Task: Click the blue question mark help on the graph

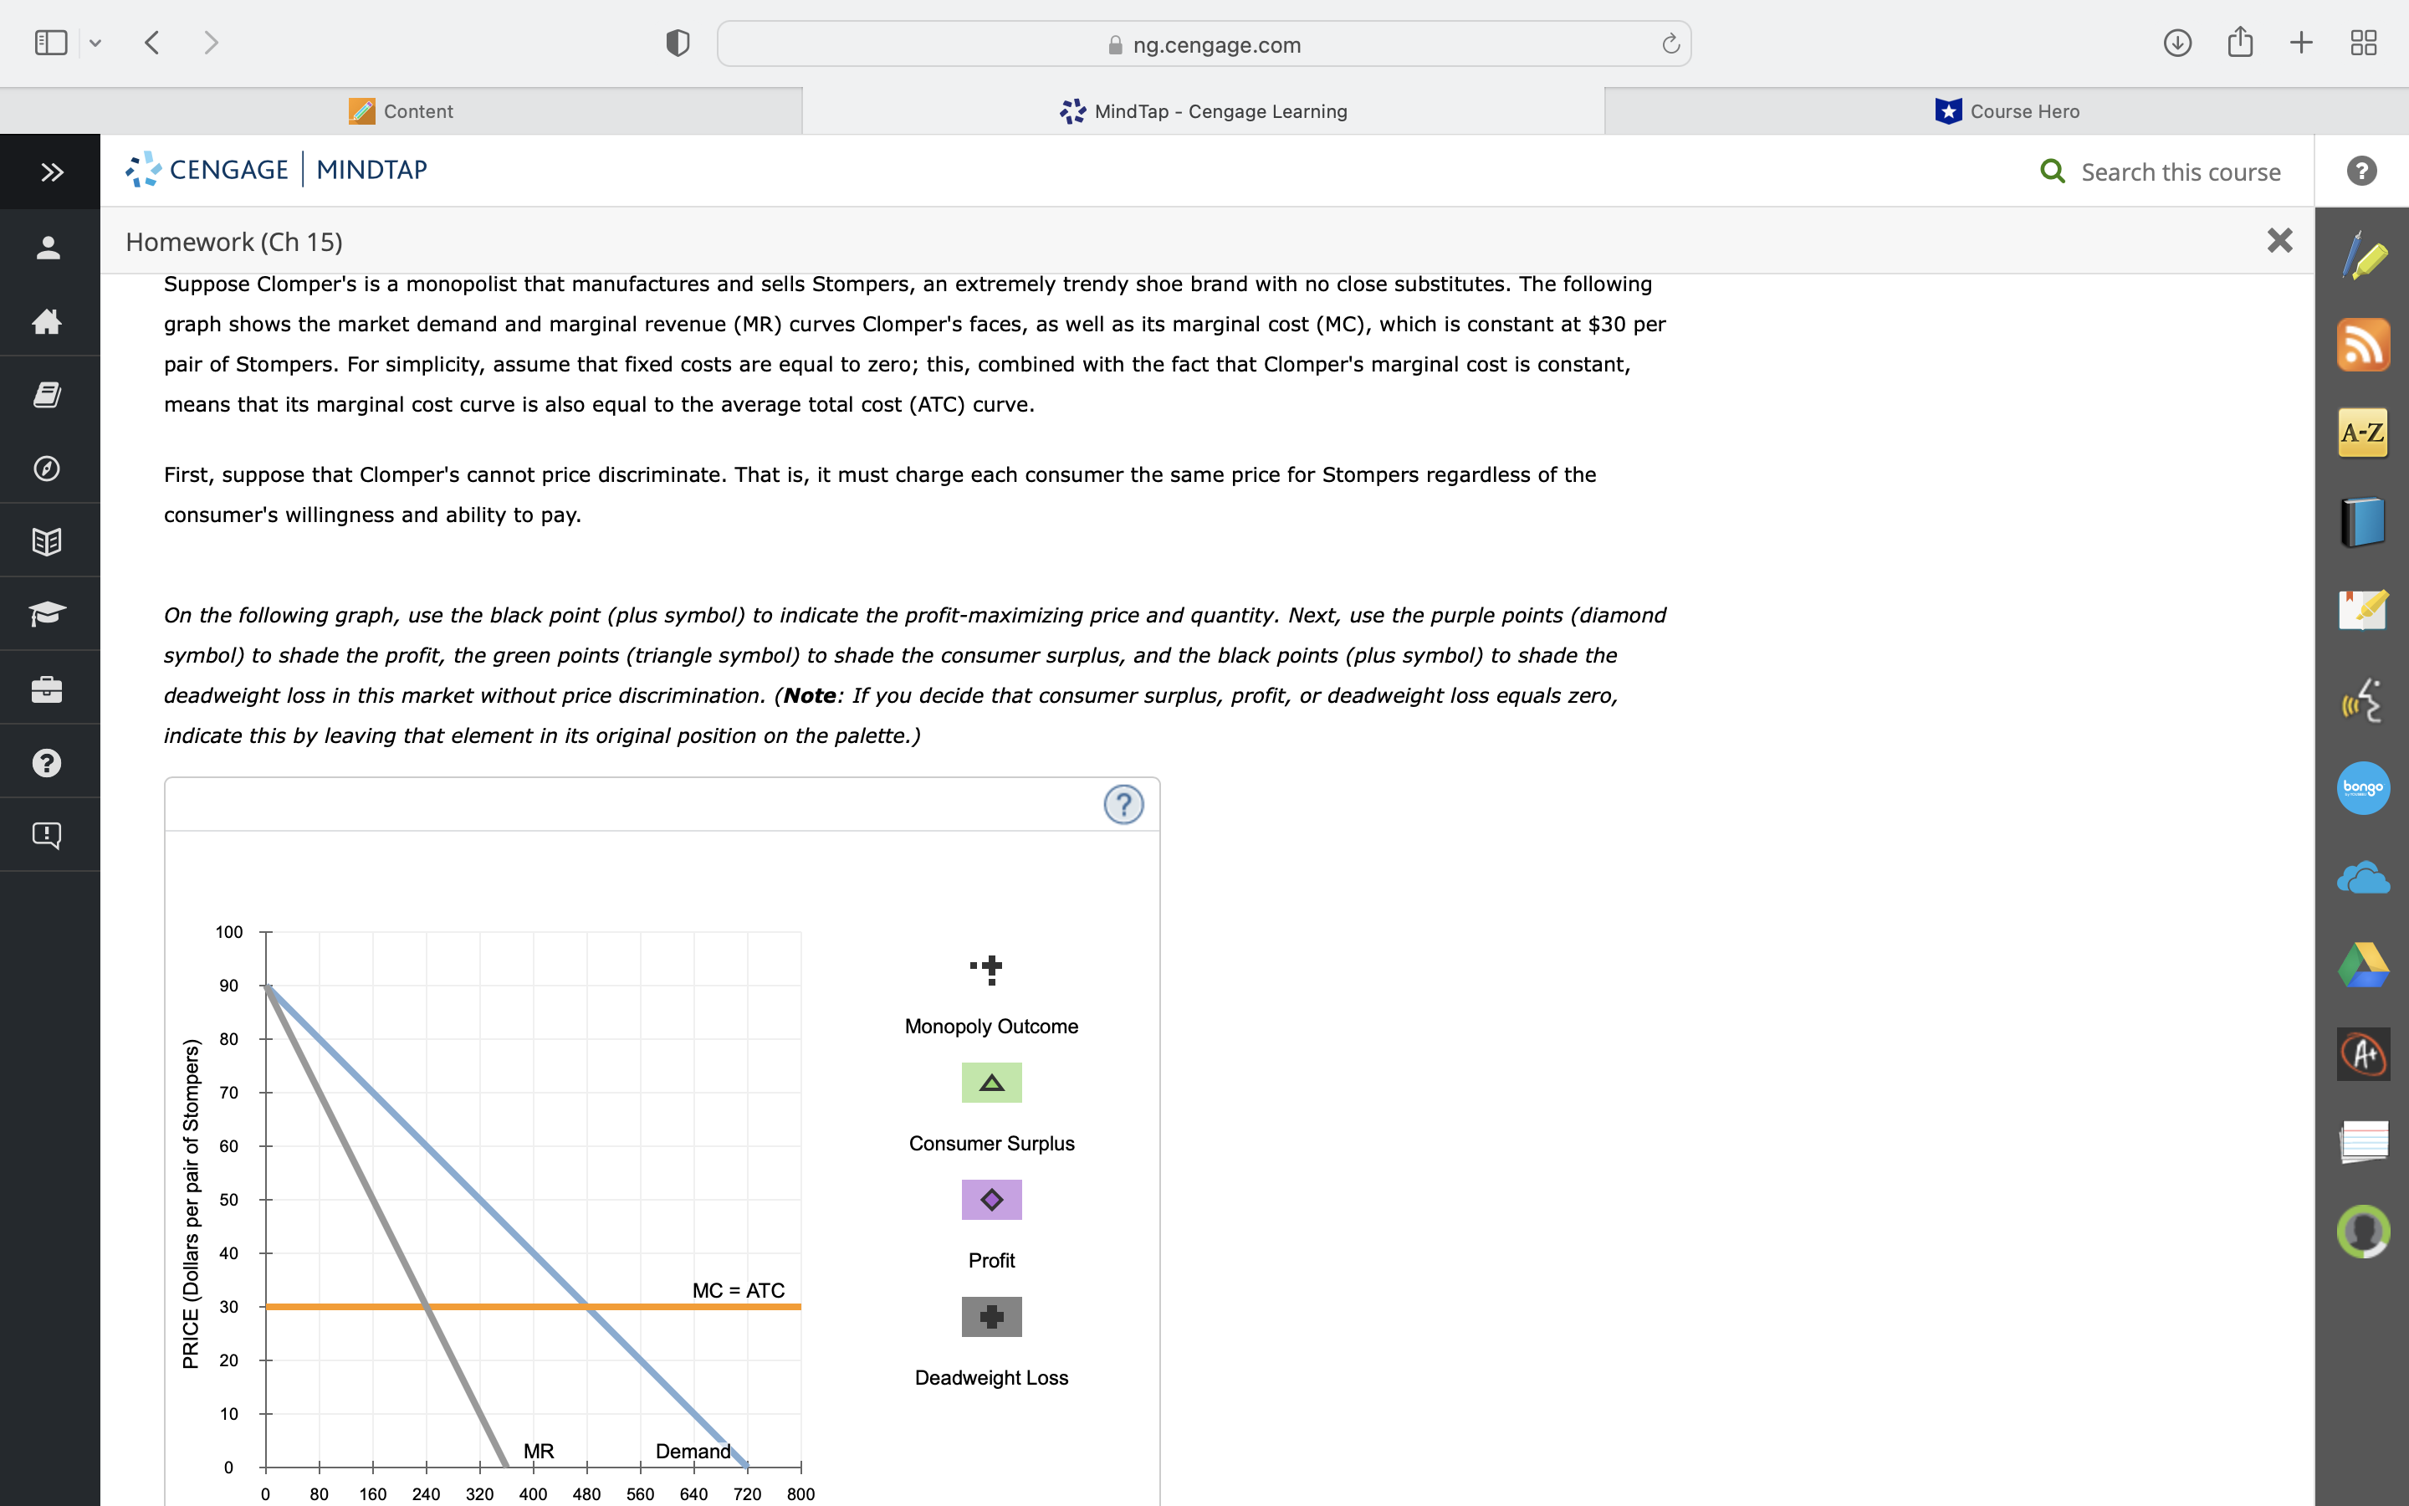Action: [1125, 803]
